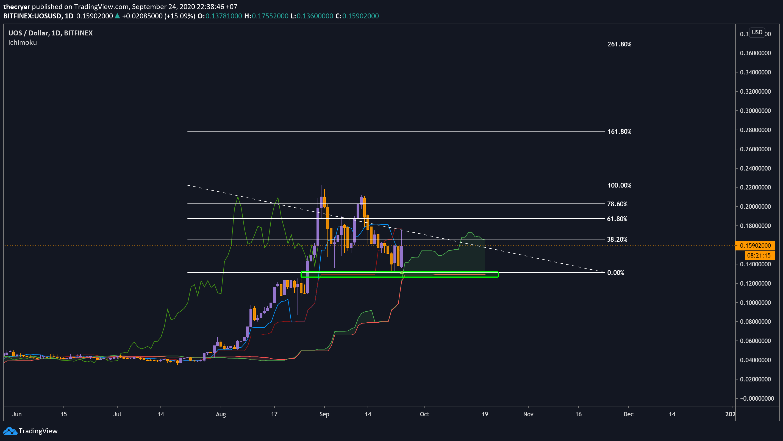Click the TradingView cloud logo icon
The height and width of the screenshot is (441, 783).
[10, 431]
